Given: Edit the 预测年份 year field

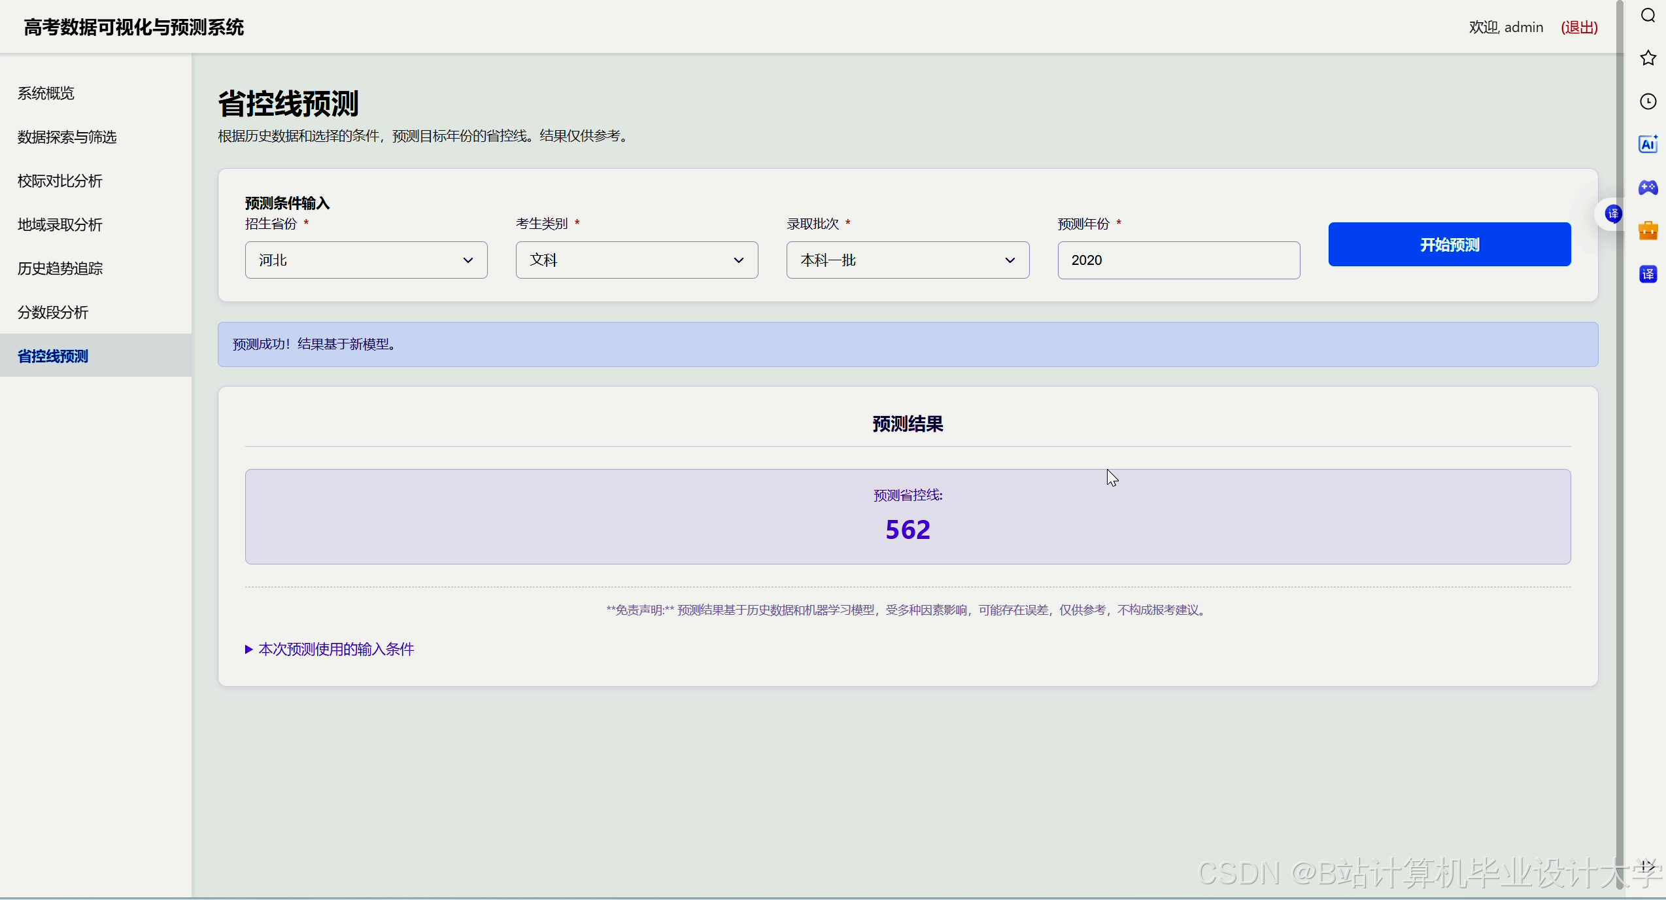Looking at the screenshot, I should click(1178, 260).
